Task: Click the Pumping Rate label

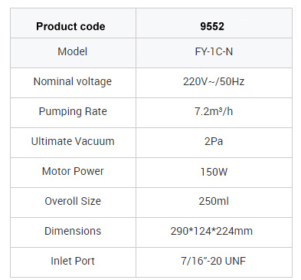Action: [x=73, y=112]
